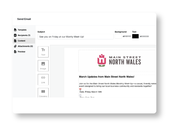Click the 'March Updates from Main Street' heading
Image resolution: width=169 pixels, height=126 pixels.
pos(107,77)
